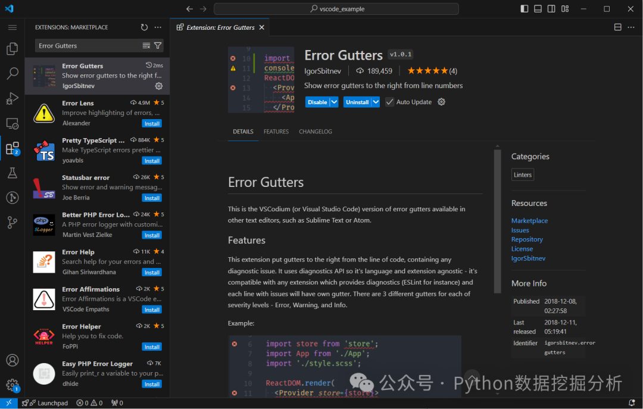Open the remote window status bar icon
Screen dimensions: 643x409
[8, 403]
